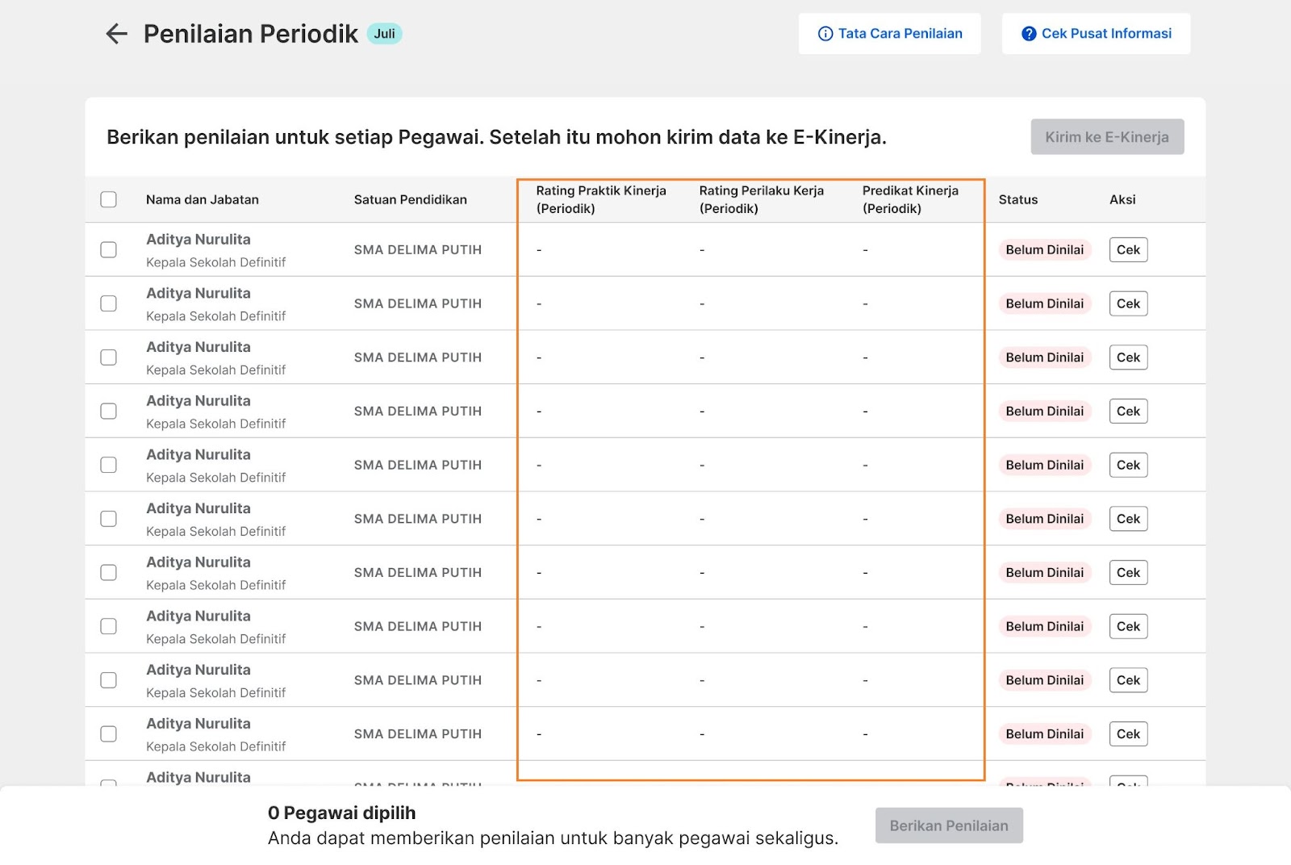Tick the checkbox of the eighth employee row
Viewport: 1291px width, 865px height.
pyautogui.click(x=108, y=626)
